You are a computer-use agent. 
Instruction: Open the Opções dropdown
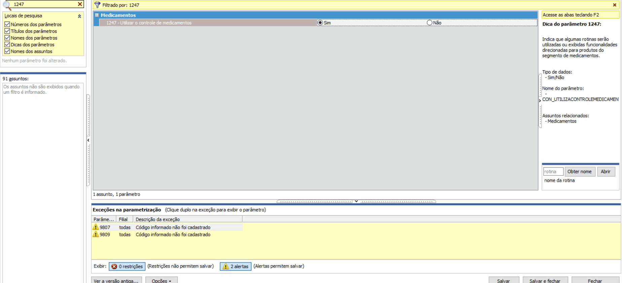pyautogui.click(x=162, y=280)
